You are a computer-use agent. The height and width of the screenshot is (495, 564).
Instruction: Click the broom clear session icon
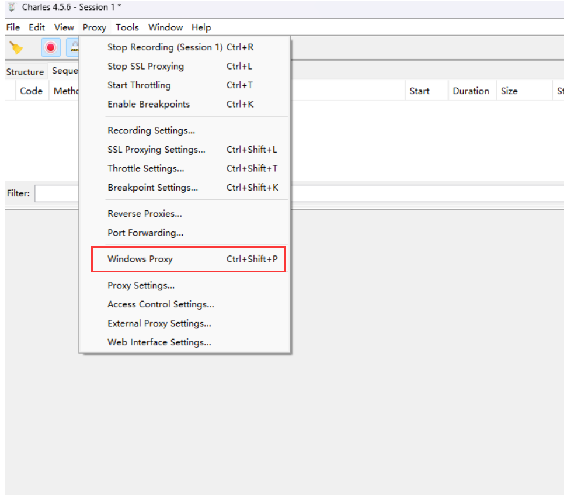coord(16,47)
